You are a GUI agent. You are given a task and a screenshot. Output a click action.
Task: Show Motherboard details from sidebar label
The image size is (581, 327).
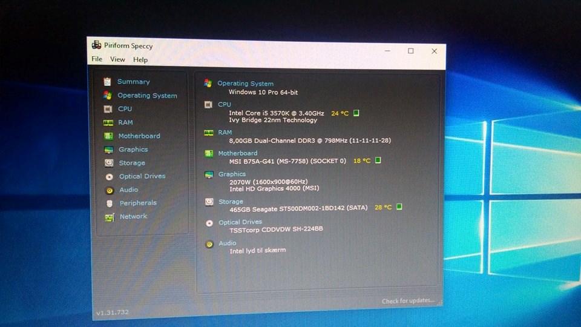(x=139, y=136)
